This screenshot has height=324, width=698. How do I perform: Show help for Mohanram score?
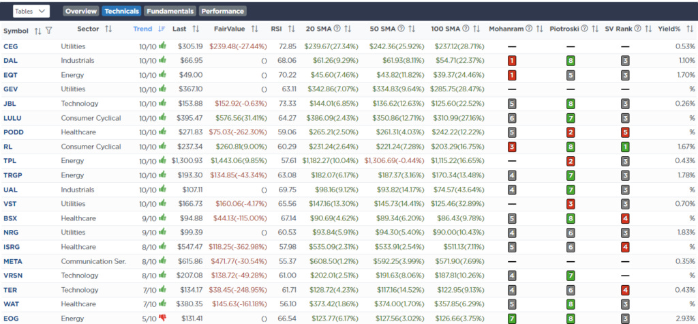(x=529, y=29)
